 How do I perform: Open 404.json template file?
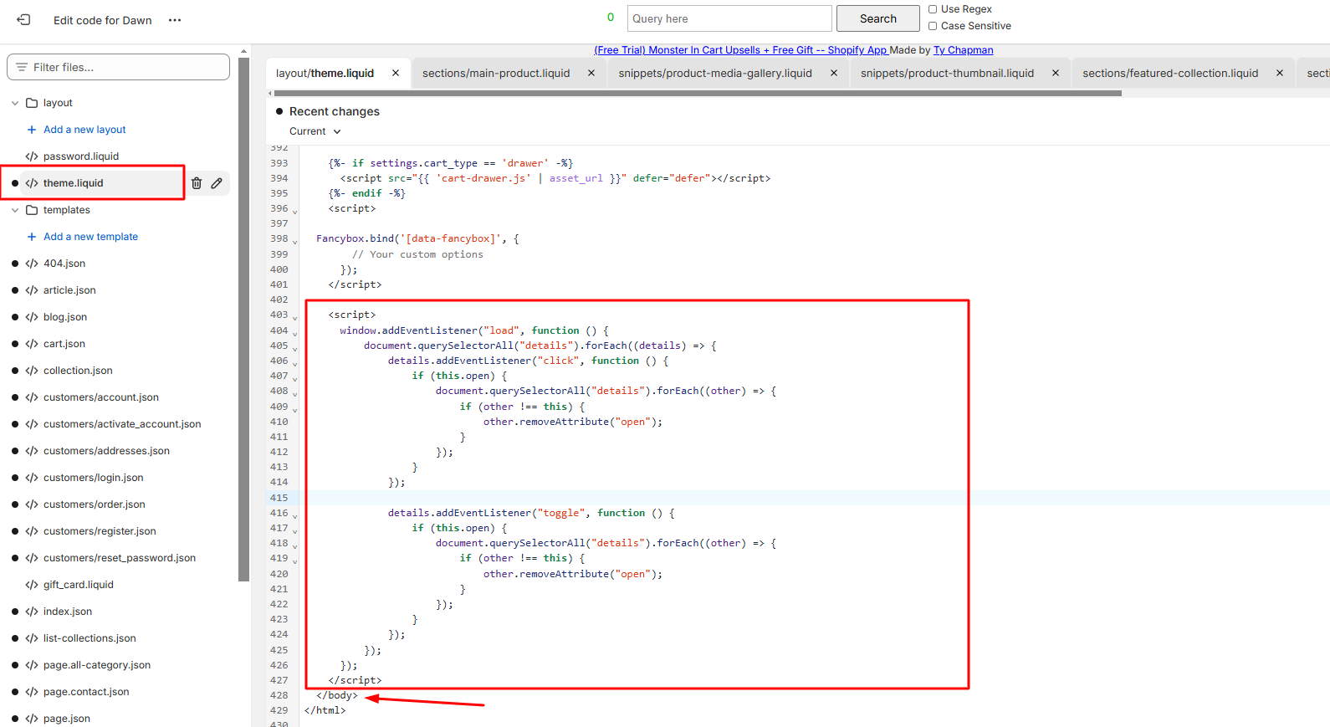(64, 264)
